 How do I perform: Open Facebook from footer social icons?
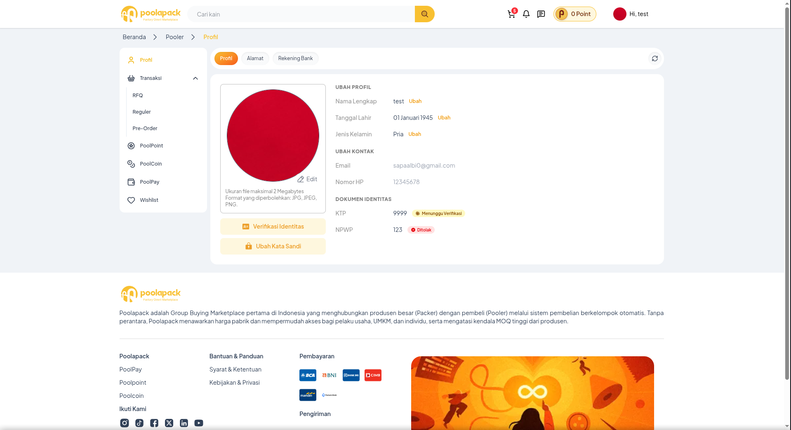(x=154, y=423)
